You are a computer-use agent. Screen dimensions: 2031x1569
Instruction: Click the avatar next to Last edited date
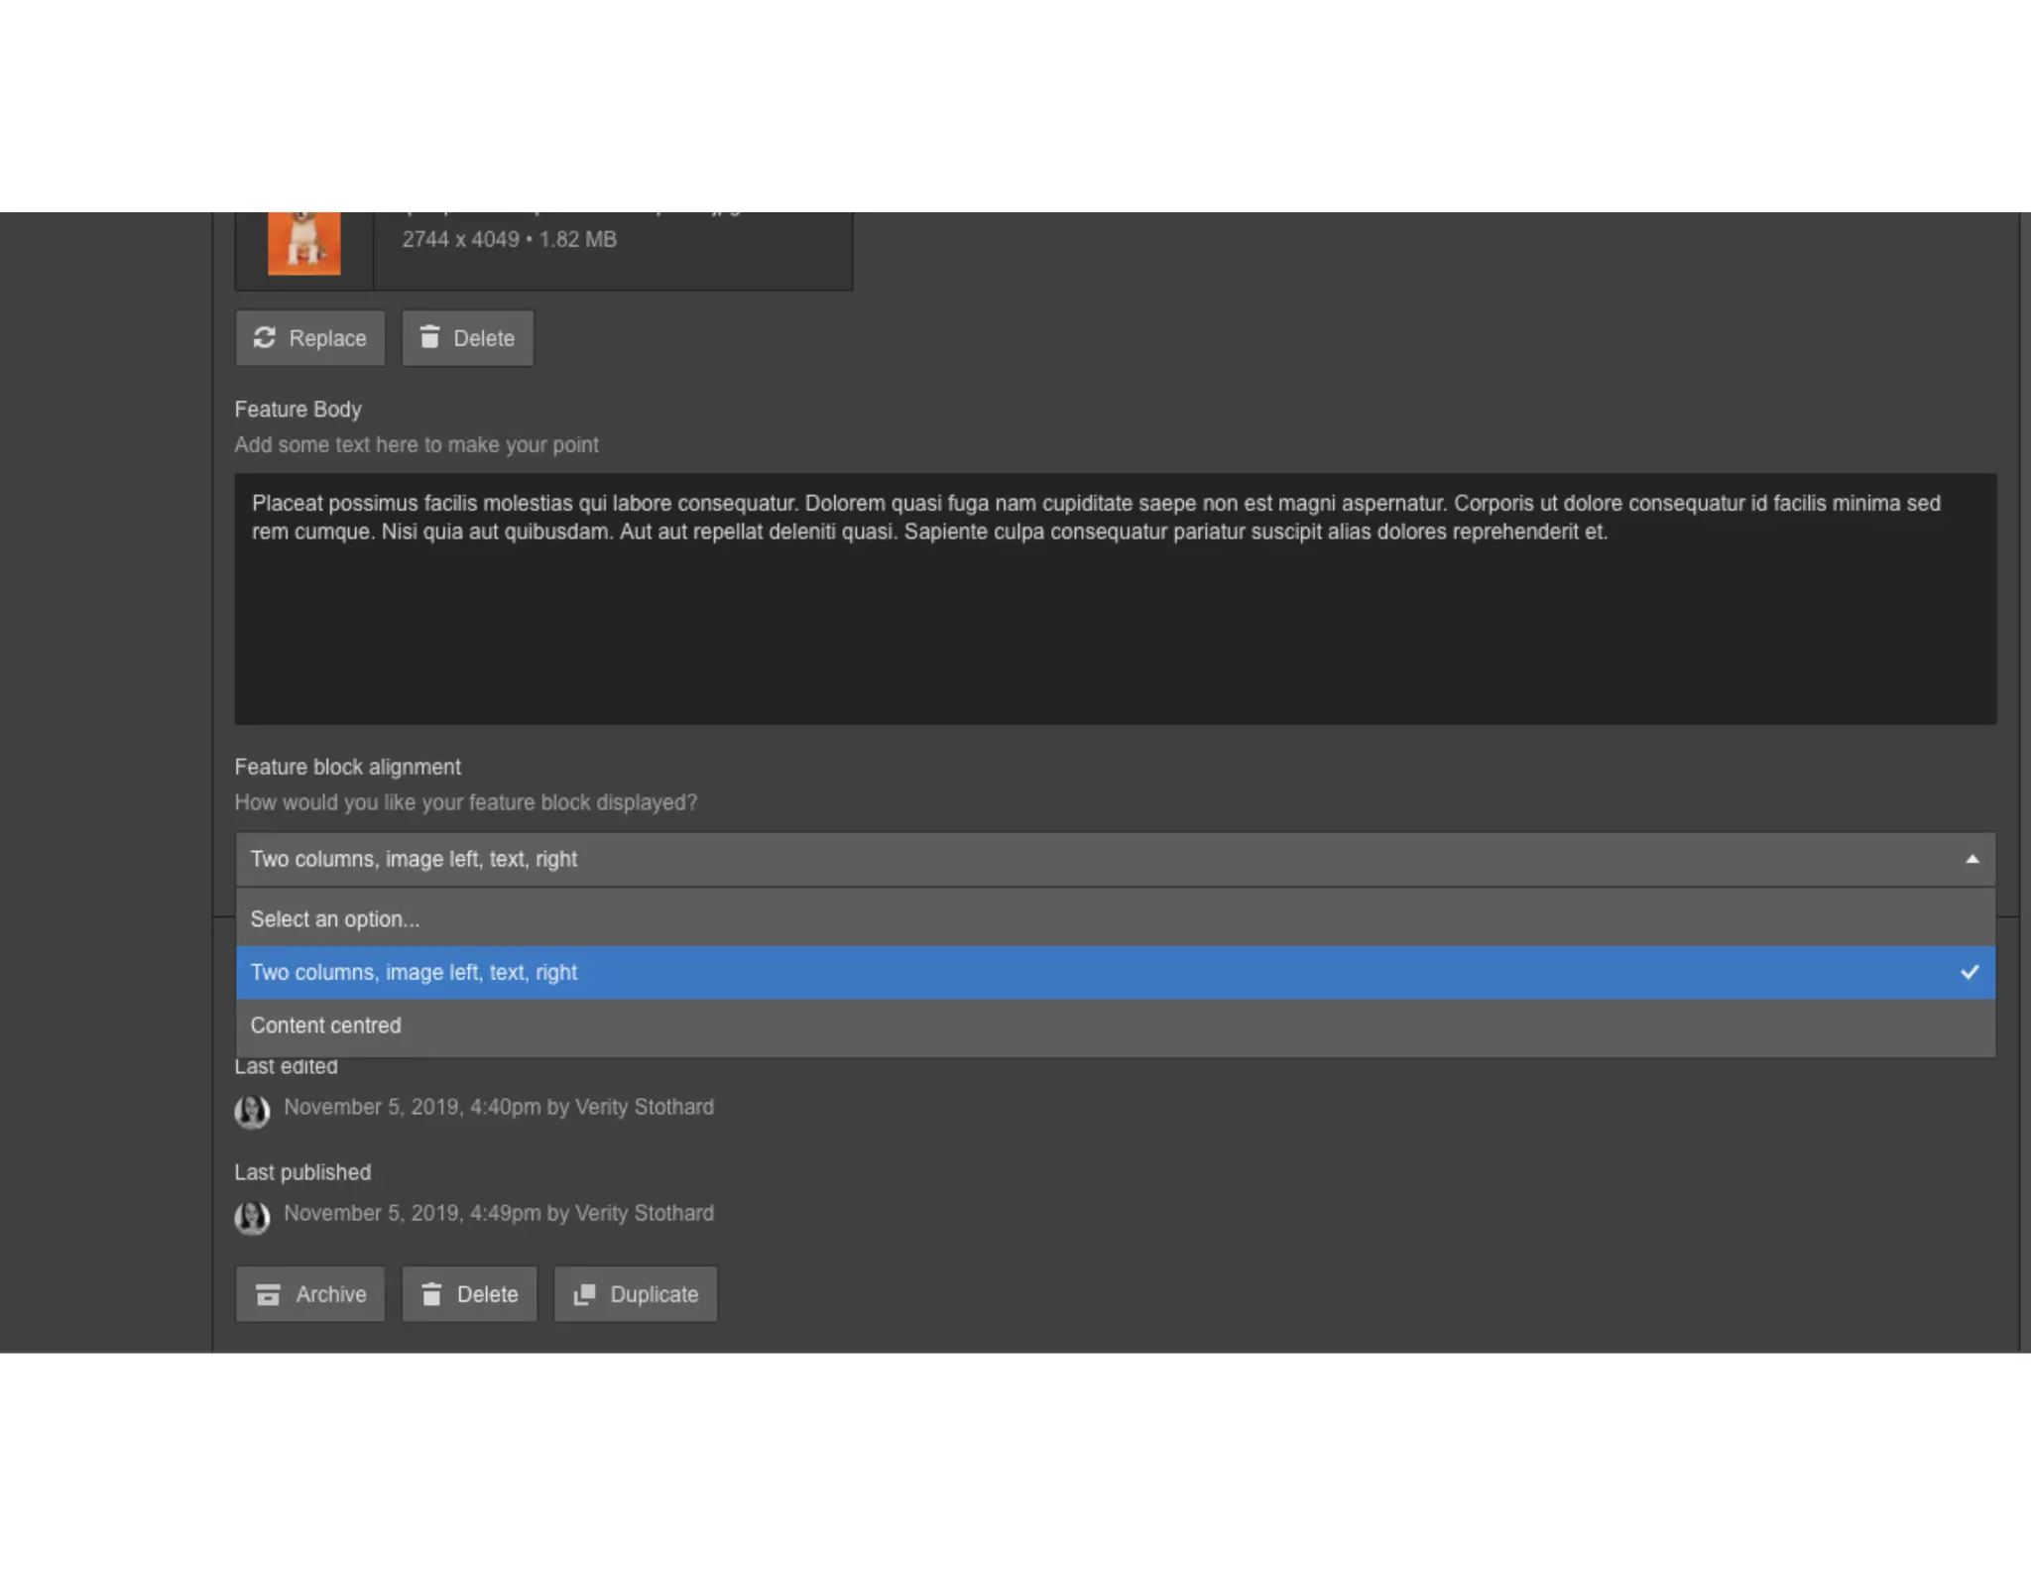point(252,1111)
